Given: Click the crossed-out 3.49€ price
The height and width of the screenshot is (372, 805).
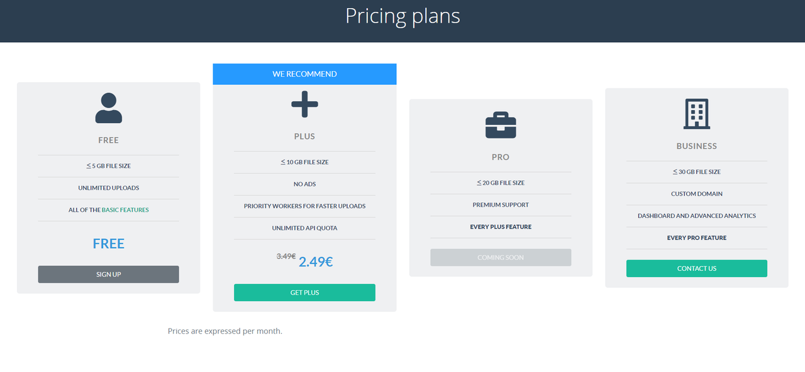Looking at the screenshot, I should (x=286, y=256).
